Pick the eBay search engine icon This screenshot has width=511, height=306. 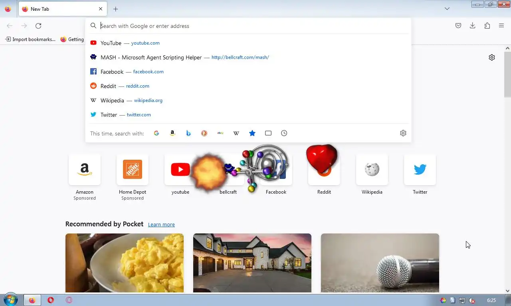point(220,133)
